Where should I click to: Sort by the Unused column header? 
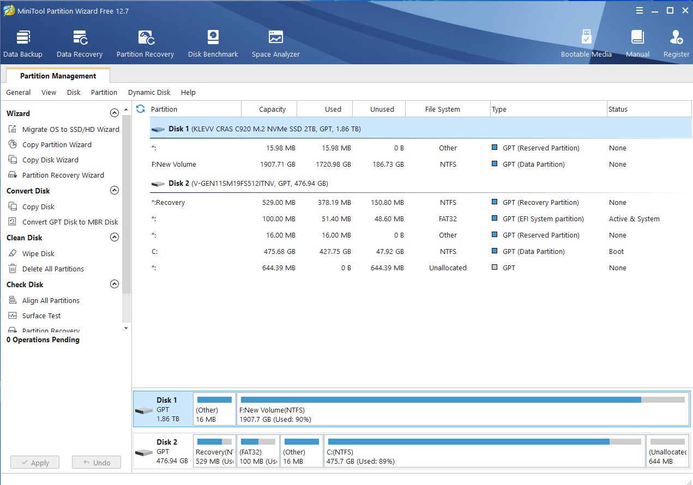click(379, 109)
